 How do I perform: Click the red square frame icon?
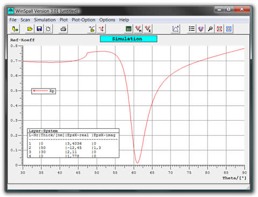(x=219, y=29)
